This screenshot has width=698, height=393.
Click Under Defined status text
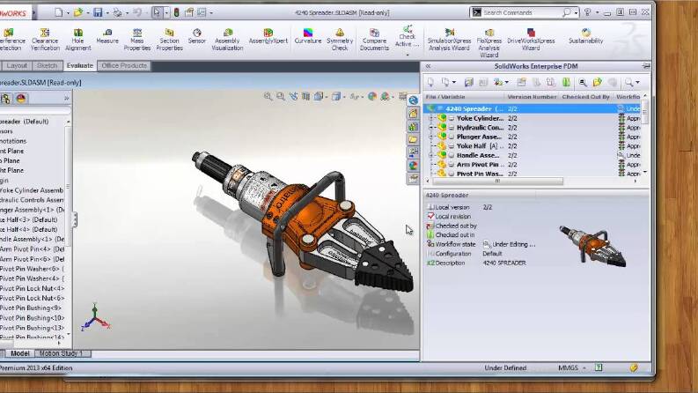(505, 368)
